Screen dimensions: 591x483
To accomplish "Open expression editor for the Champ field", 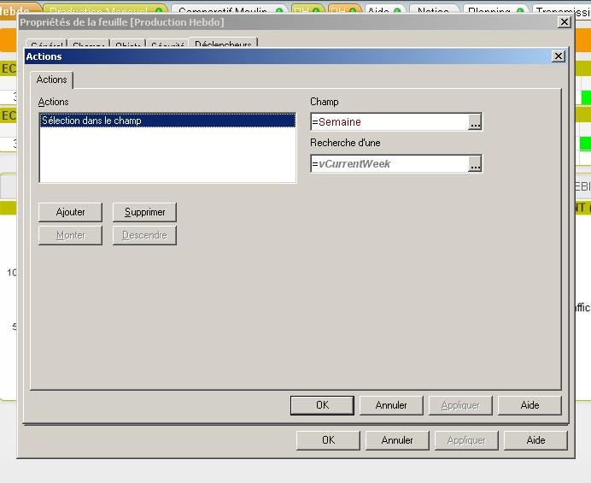I will (475, 122).
